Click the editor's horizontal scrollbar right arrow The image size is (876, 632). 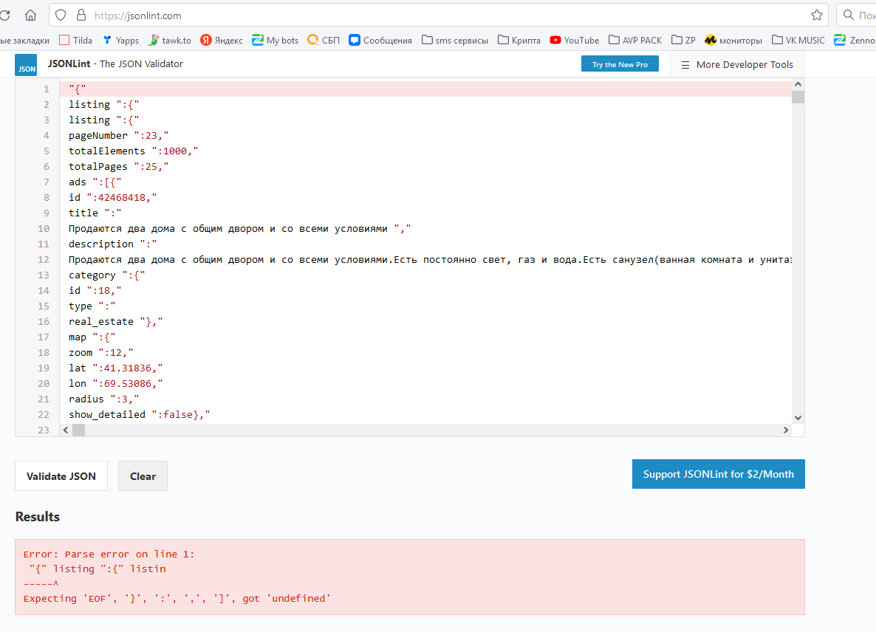pyautogui.click(x=785, y=430)
